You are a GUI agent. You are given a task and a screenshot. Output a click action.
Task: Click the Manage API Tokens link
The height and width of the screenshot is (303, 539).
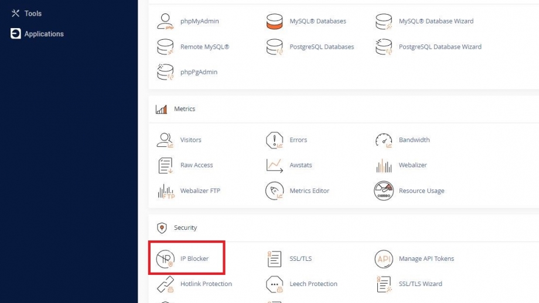click(427, 259)
